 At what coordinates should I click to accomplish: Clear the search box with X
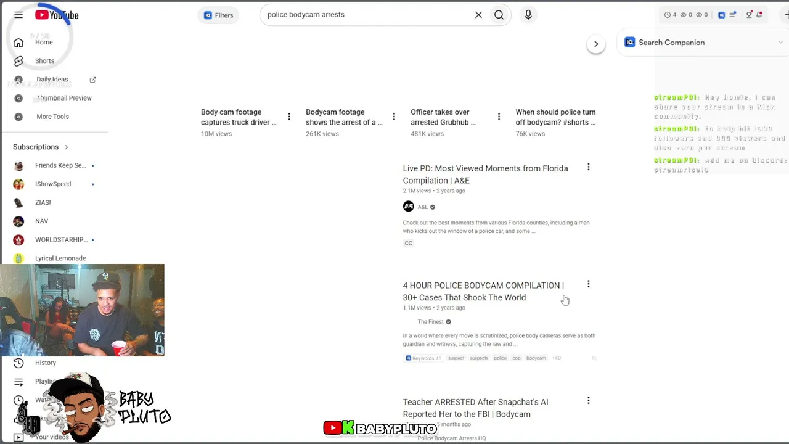pyautogui.click(x=478, y=15)
